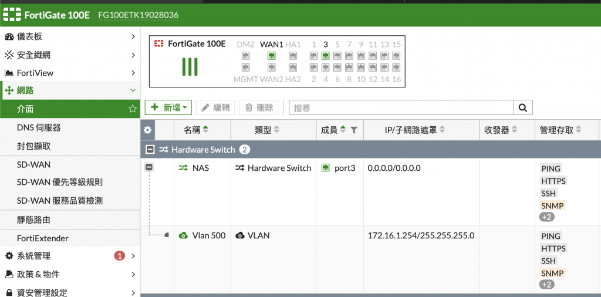Click the PING tag in the NAS row
This screenshot has width=601, height=297.
tap(551, 168)
